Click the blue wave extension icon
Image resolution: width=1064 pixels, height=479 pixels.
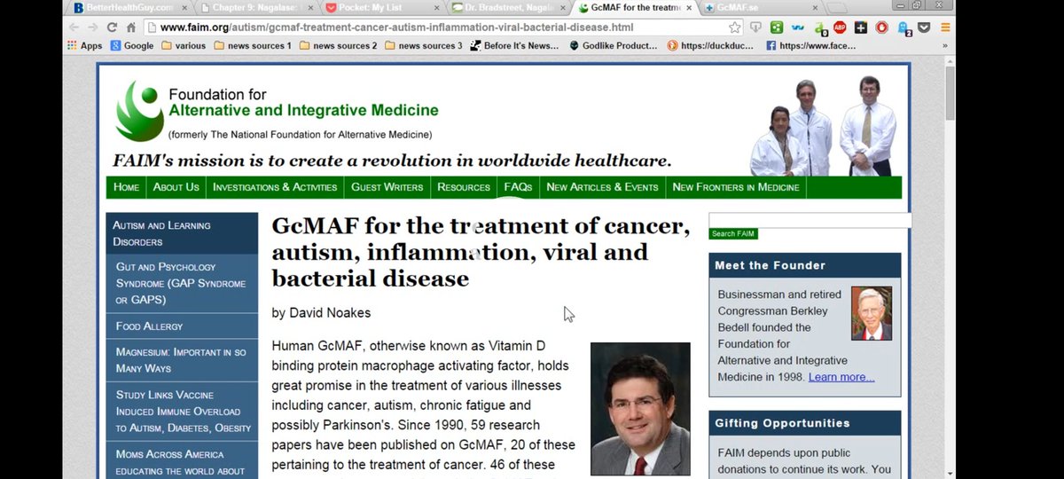tap(798, 27)
